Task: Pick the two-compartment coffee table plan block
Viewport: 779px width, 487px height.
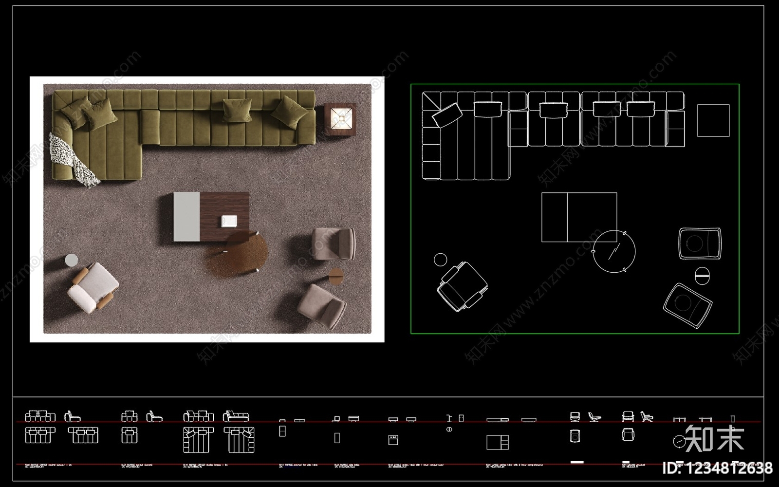Action: [x=498, y=442]
